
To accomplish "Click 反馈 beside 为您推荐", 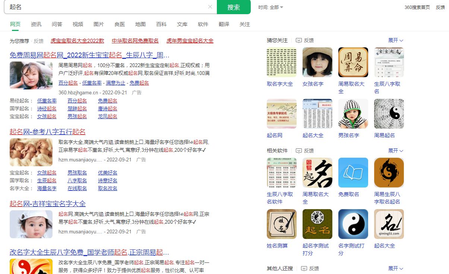I will 38,41.
